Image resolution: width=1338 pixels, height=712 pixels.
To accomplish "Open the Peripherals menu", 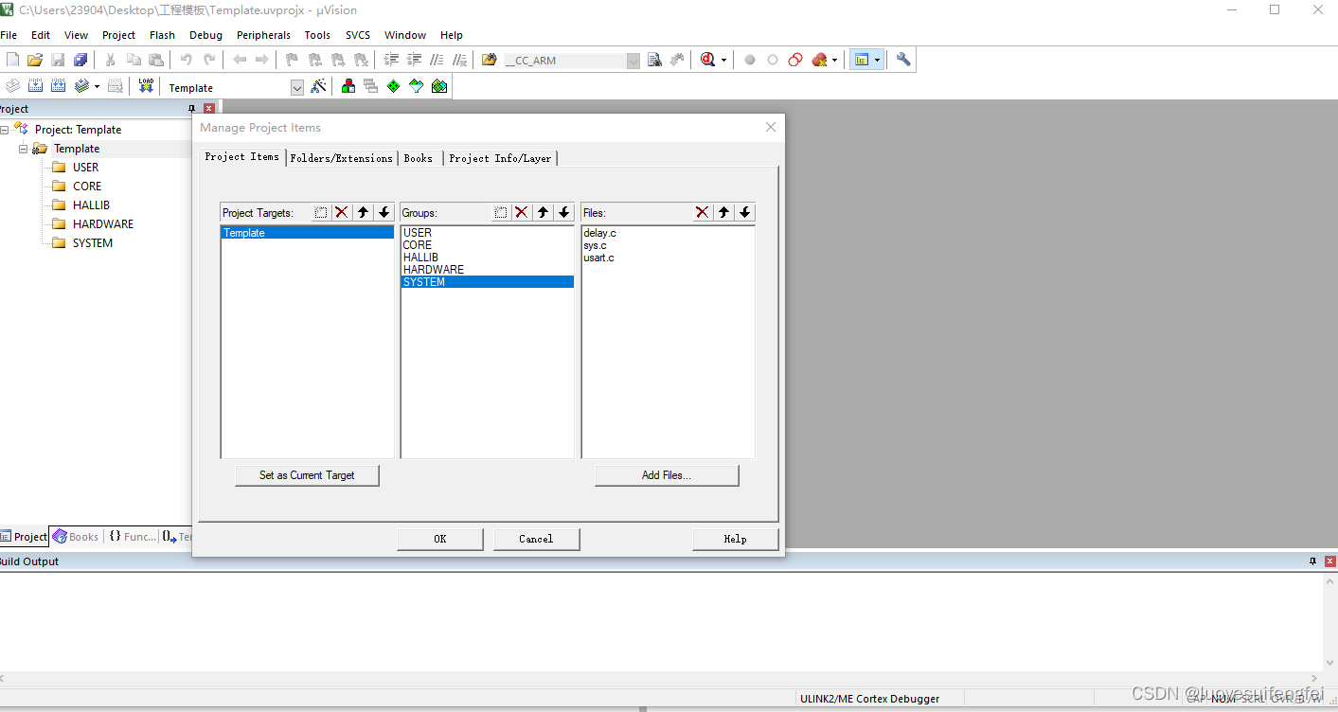I will pos(263,35).
